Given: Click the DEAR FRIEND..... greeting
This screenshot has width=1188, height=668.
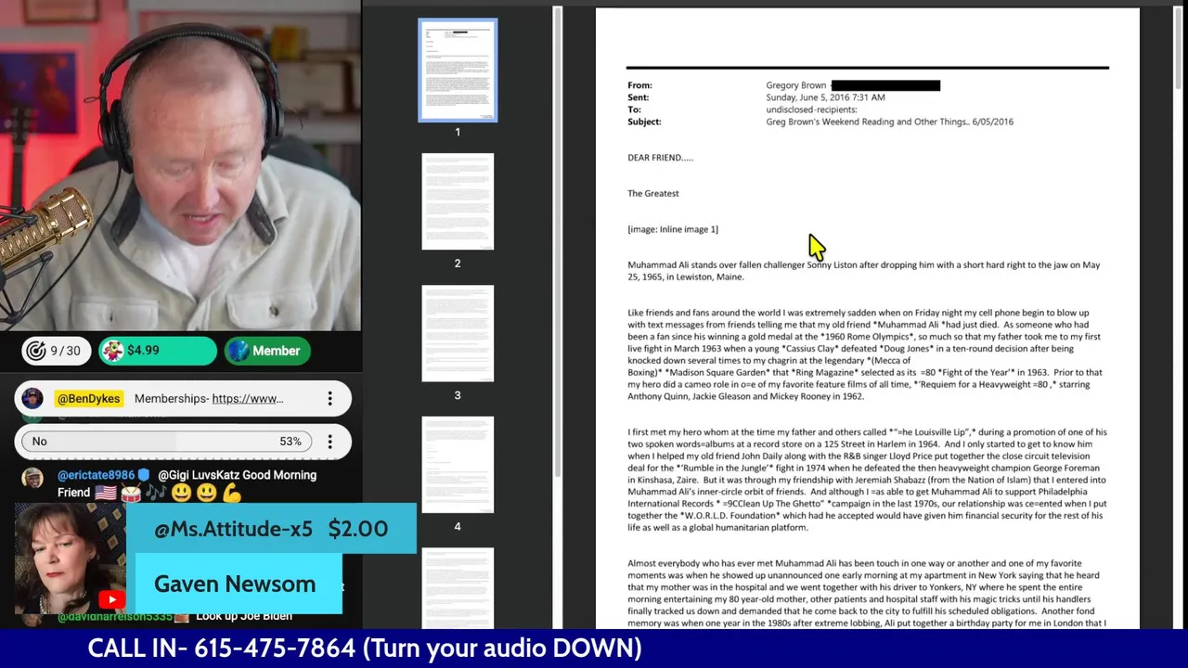Looking at the screenshot, I should click(x=660, y=158).
